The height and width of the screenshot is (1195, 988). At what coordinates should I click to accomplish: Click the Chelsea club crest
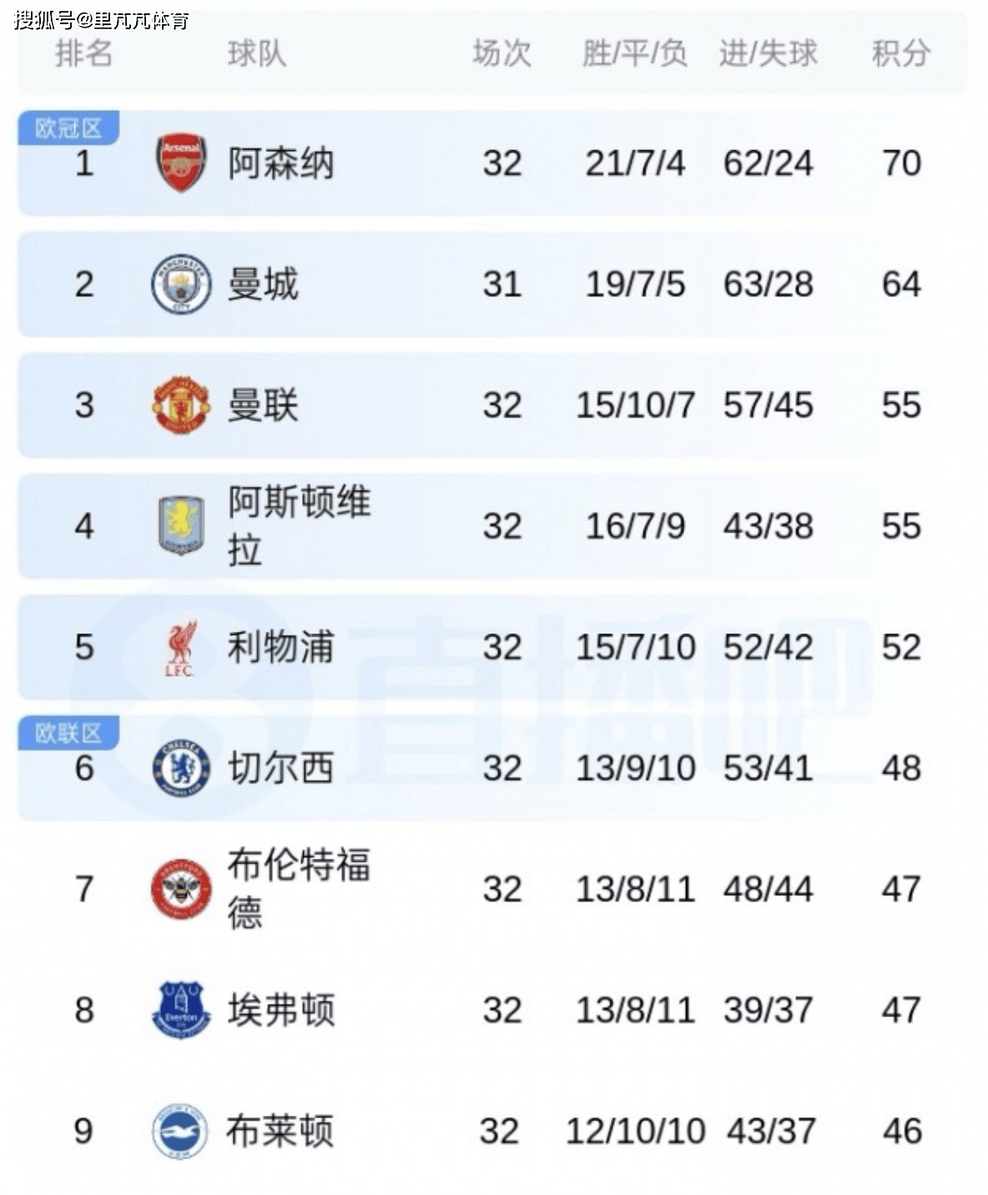click(x=181, y=768)
